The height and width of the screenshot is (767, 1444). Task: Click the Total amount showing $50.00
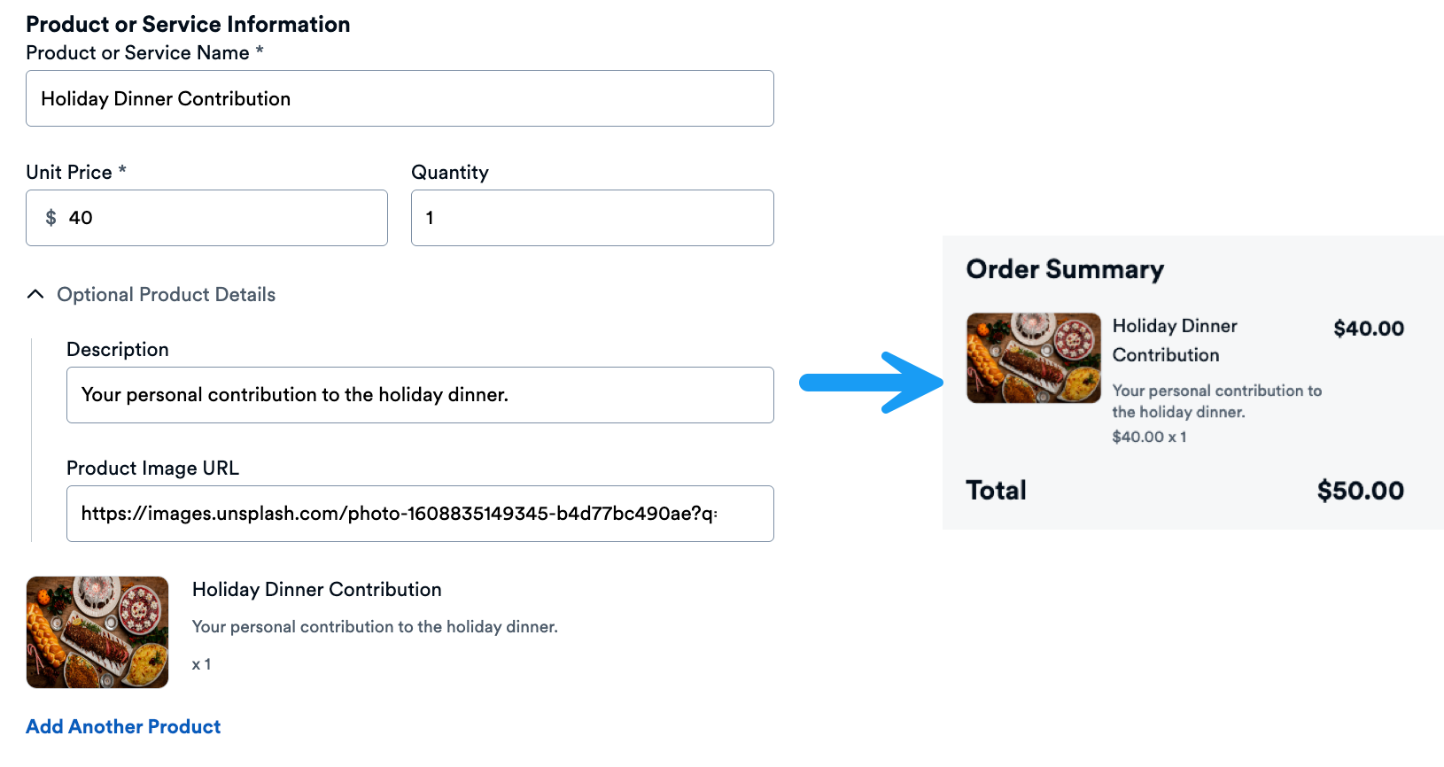[x=1359, y=491]
